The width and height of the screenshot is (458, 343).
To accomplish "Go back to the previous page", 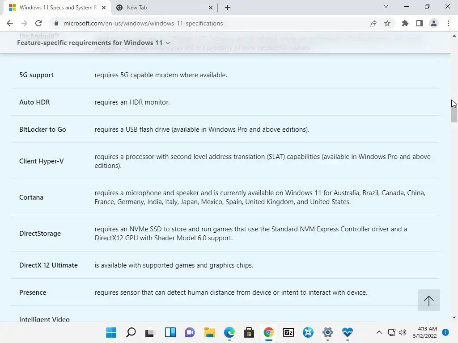I will coord(10,23).
